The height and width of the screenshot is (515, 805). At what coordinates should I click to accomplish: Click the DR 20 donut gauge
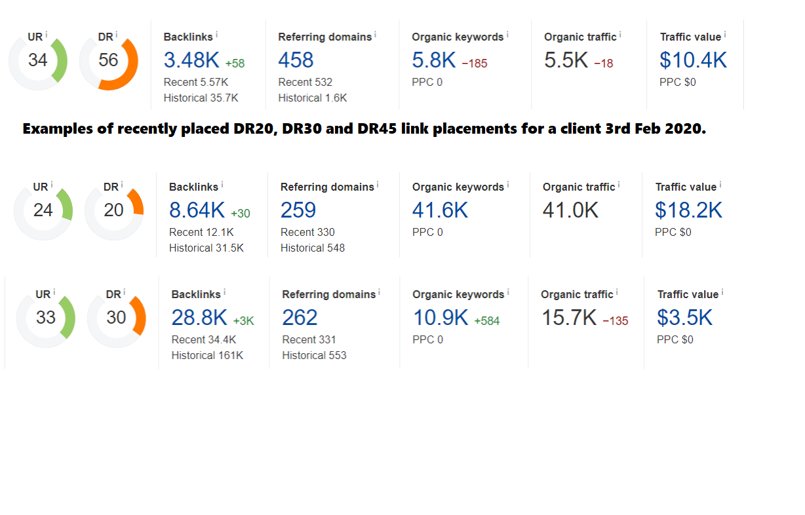click(114, 211)
